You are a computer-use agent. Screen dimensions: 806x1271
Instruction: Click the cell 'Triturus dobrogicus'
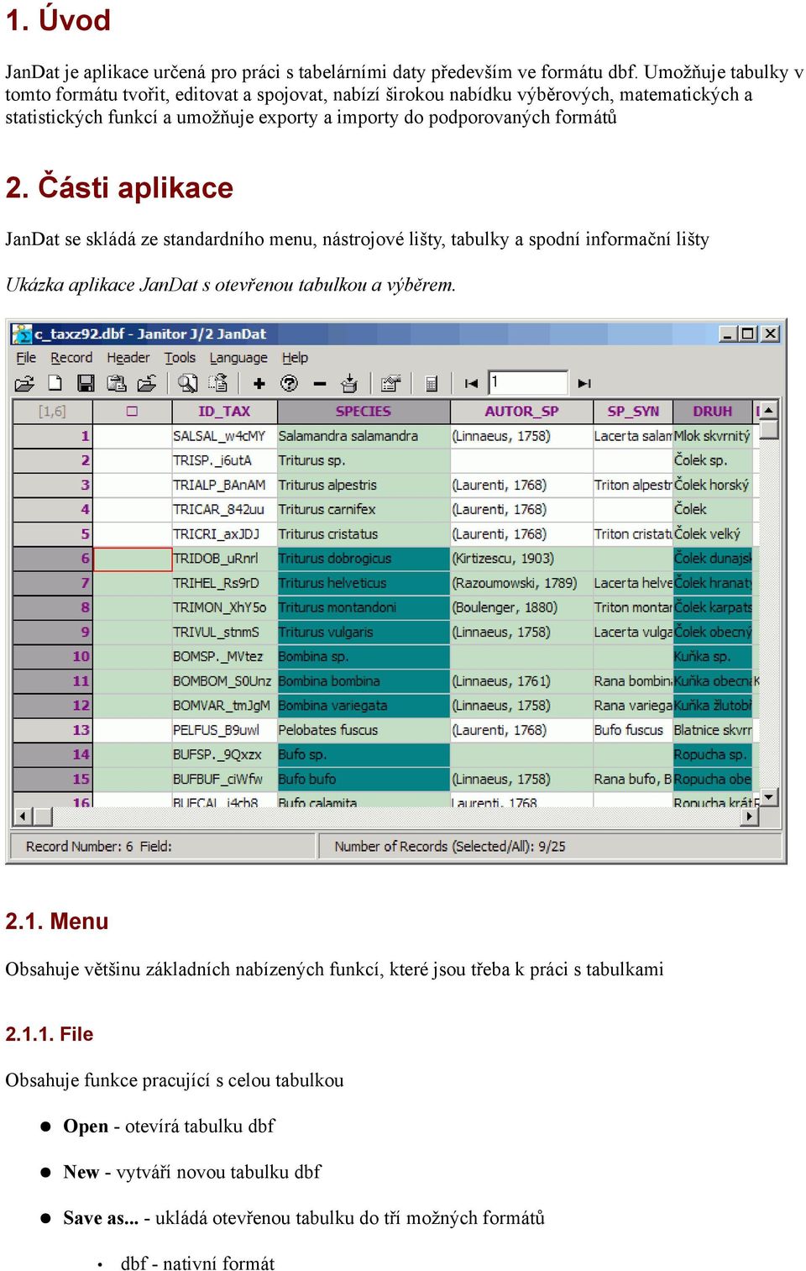tap(364, 559)
